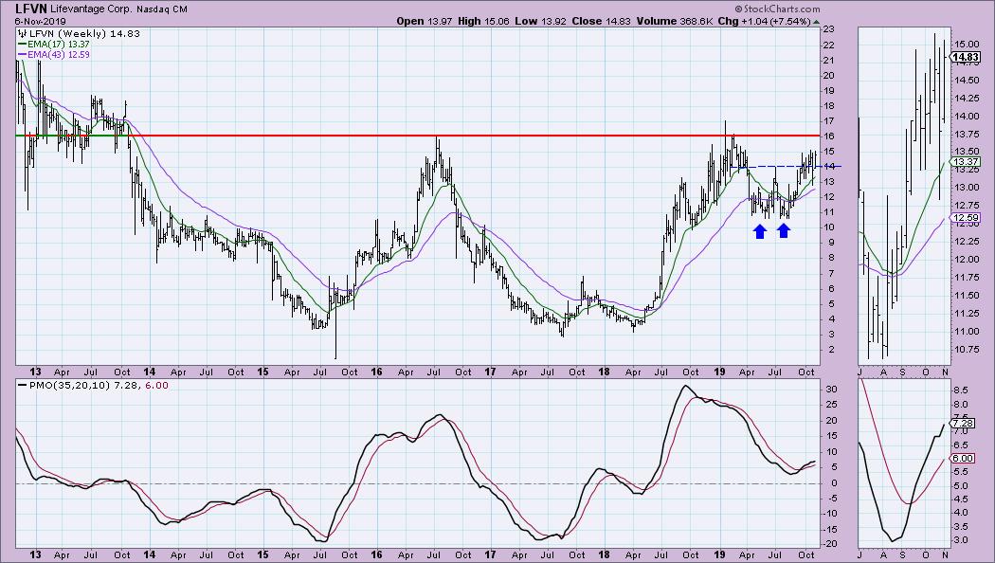Click the StockCharts.com copyright text
This screenshot has height=563, width=995.
(777, 9)
